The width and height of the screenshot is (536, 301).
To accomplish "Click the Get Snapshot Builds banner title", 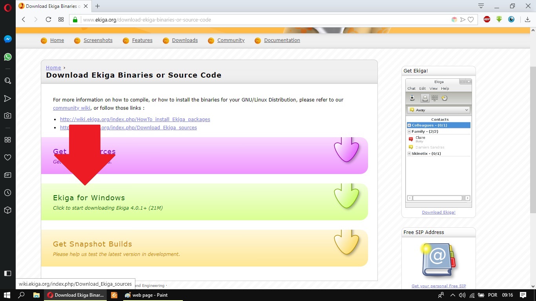I will [x=93, y=244].
